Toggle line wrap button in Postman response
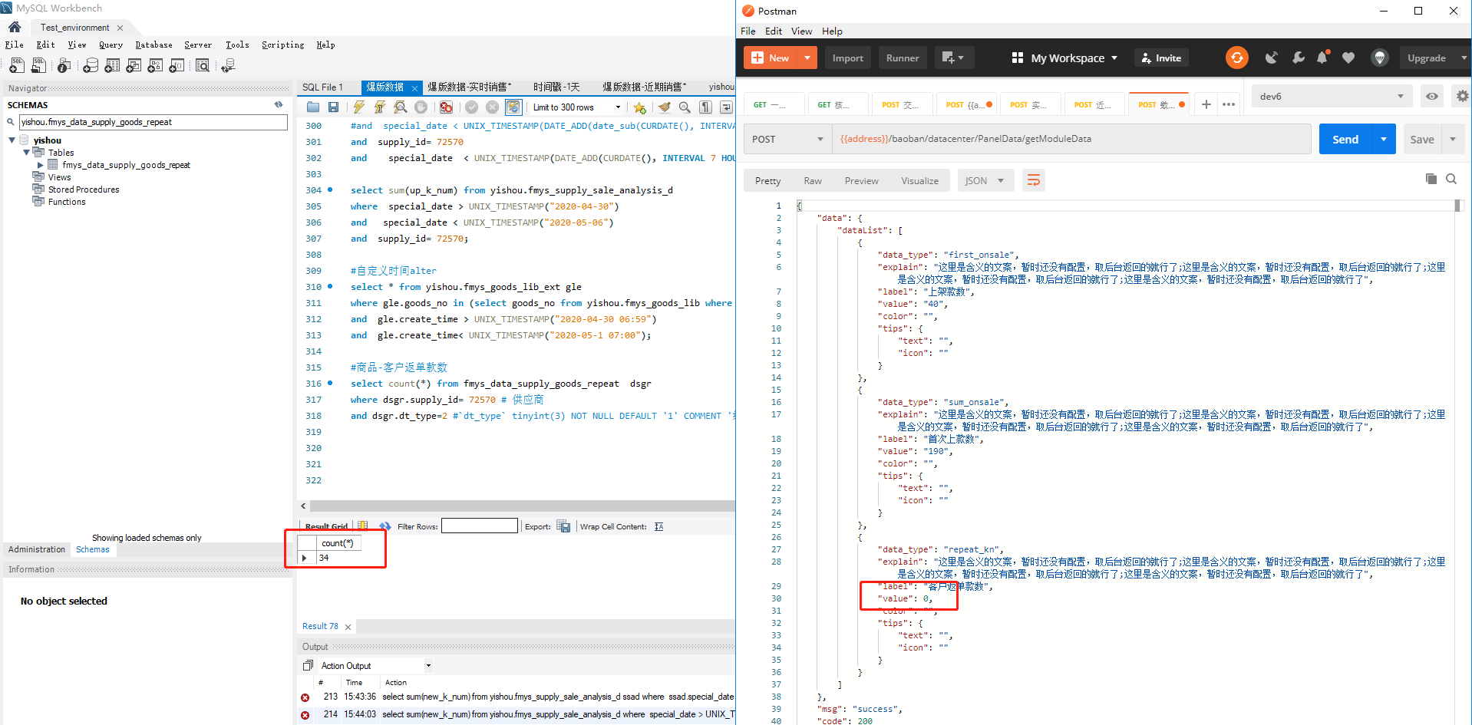This screenshot has width=1472, height=725. point(1034,180)
